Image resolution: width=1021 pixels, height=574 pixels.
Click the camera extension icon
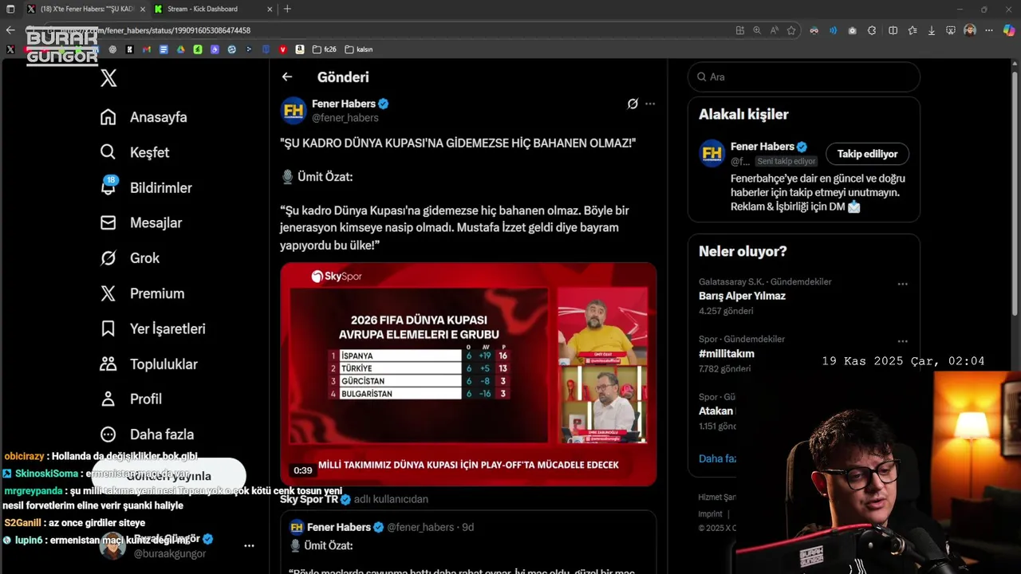pyautogui.click(x=852, y=30)
